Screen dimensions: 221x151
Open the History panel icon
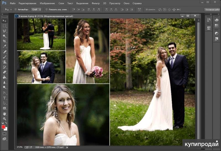pyautogui.click(x=209, y=20)
